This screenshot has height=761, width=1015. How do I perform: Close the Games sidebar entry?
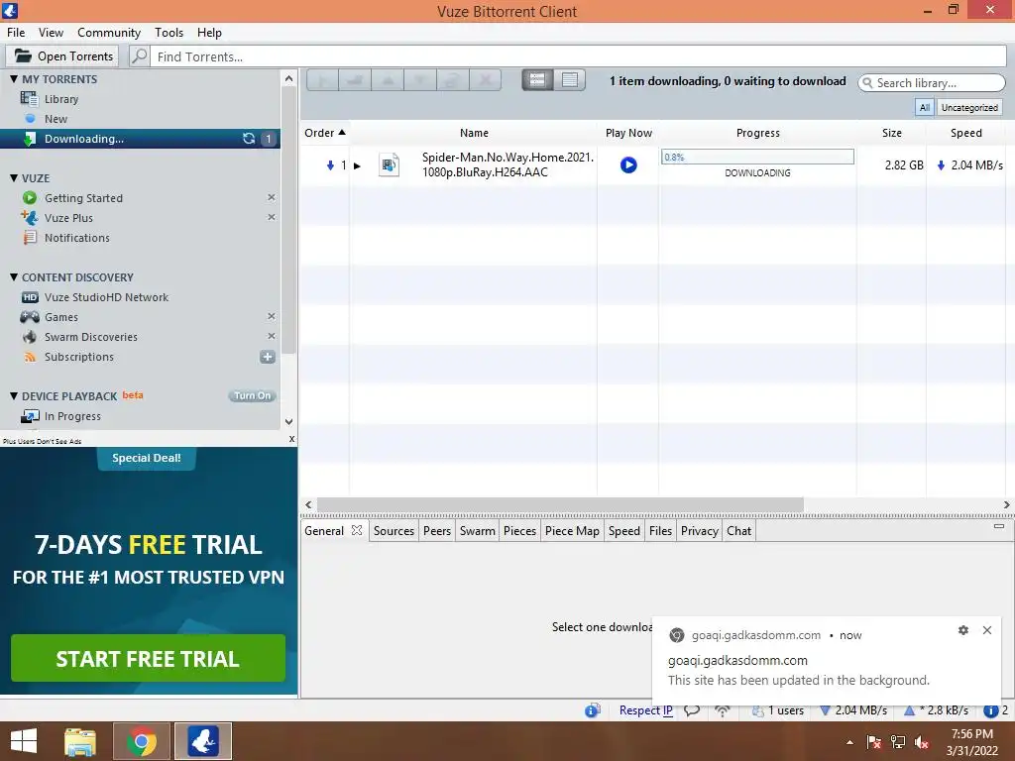tap(272, 316)
